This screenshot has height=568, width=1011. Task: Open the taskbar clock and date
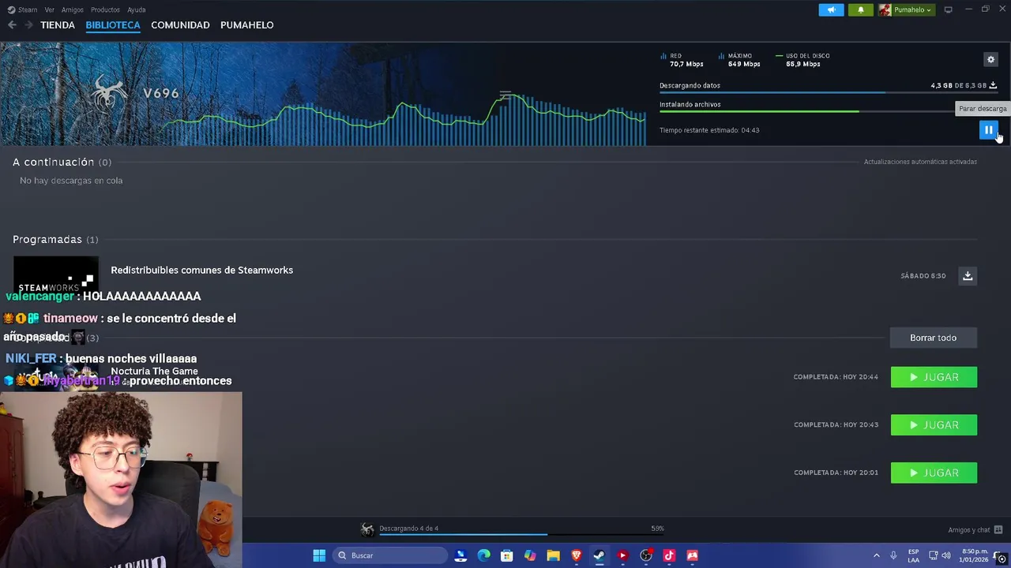[x=975, y=555]
